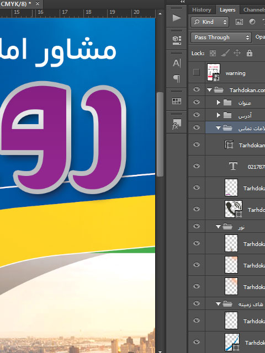Lock all padlock icon
The width and height of the screenshot is (265, 353).
[249, 53]
